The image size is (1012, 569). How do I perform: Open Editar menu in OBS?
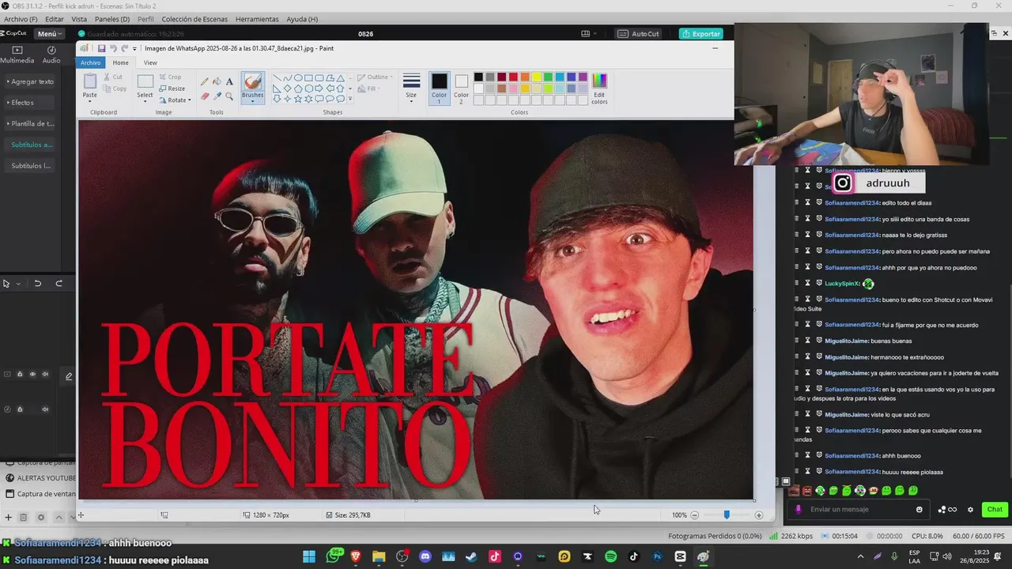point(55,19)
